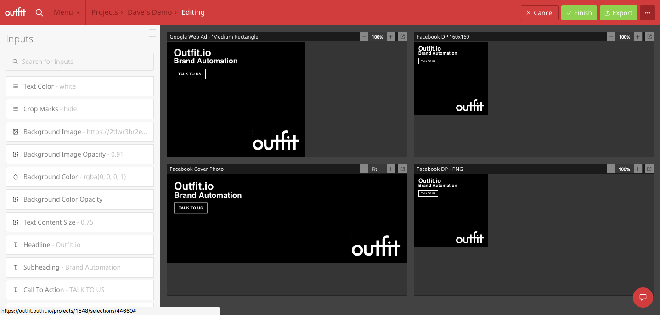Image resolution: width=660 pixels, height=315 pixels.
Task: Pop out Facebook DP - PNG preview
Action: tap(650, 169)
